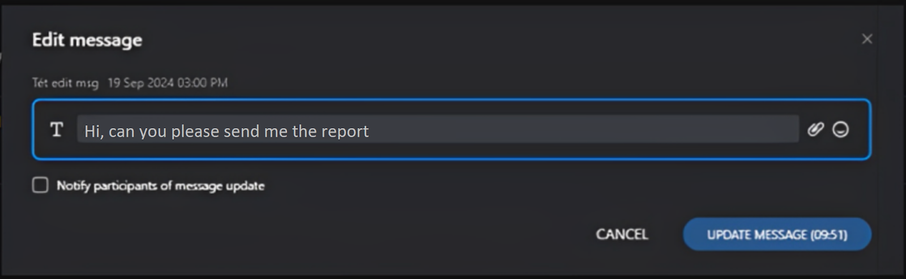This screenshot has width=906, height=279.
Task: Cancel editing the message
Action: (622, 234)
